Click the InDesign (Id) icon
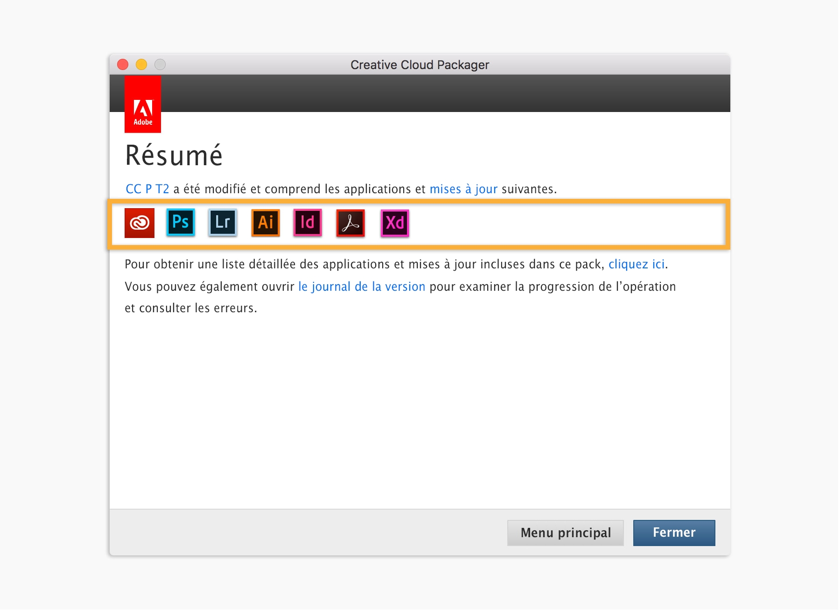This screenshot has height=610, width=840. [308, 223]
